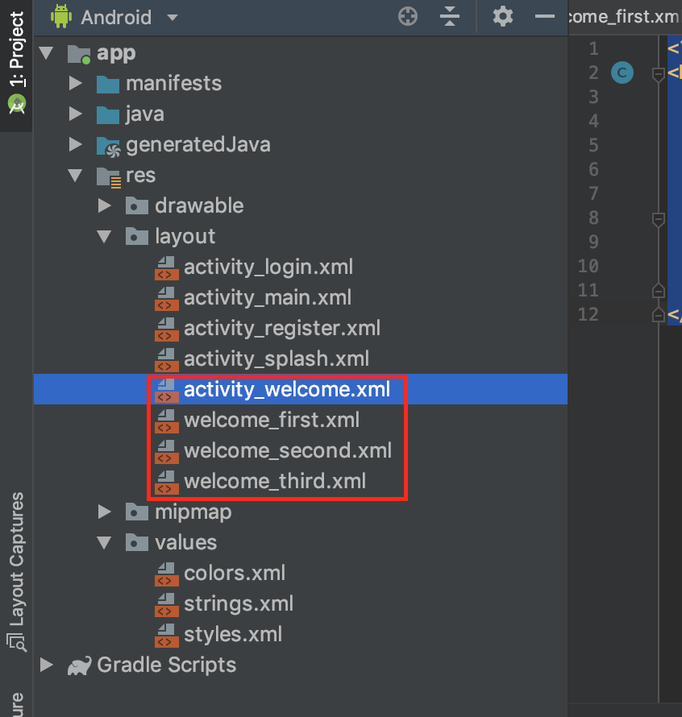This screenshot has width=682, height=717.
Task: Open the project panel gear settings
Action: [x=503, y=16]
